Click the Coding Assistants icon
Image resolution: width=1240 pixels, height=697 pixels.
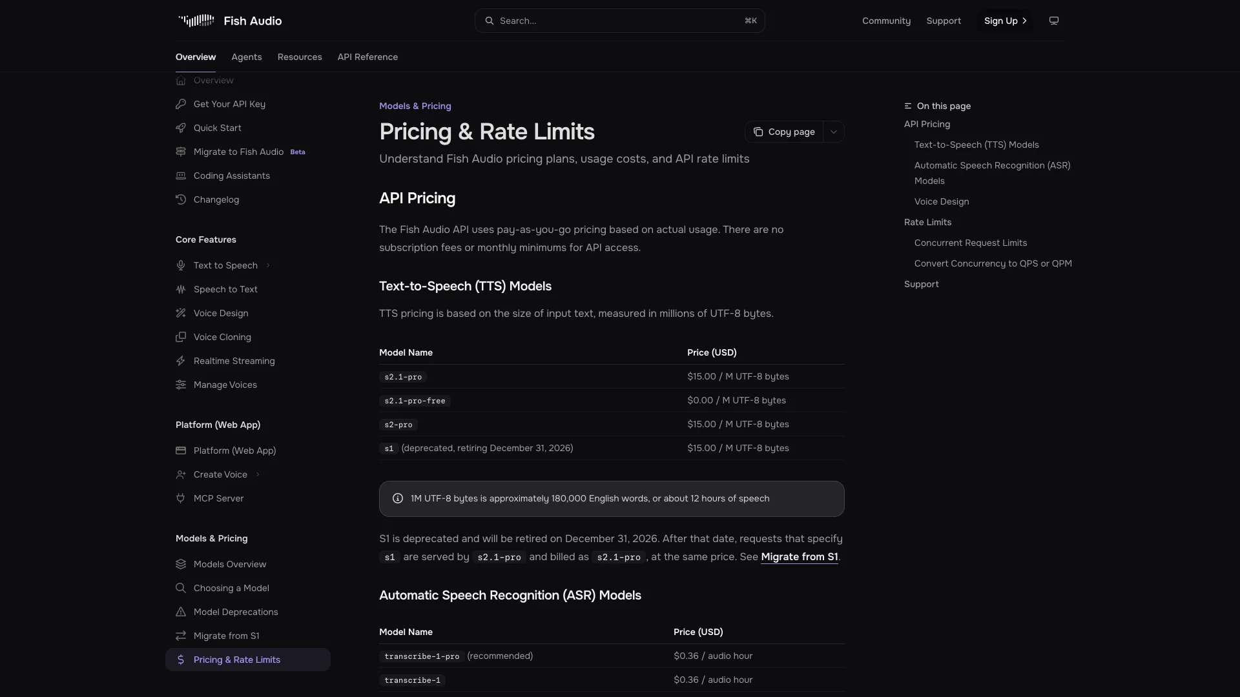coord(181,176)
